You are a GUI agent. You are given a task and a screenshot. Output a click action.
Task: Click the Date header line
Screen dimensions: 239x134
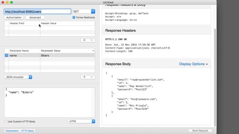[130, 45]
